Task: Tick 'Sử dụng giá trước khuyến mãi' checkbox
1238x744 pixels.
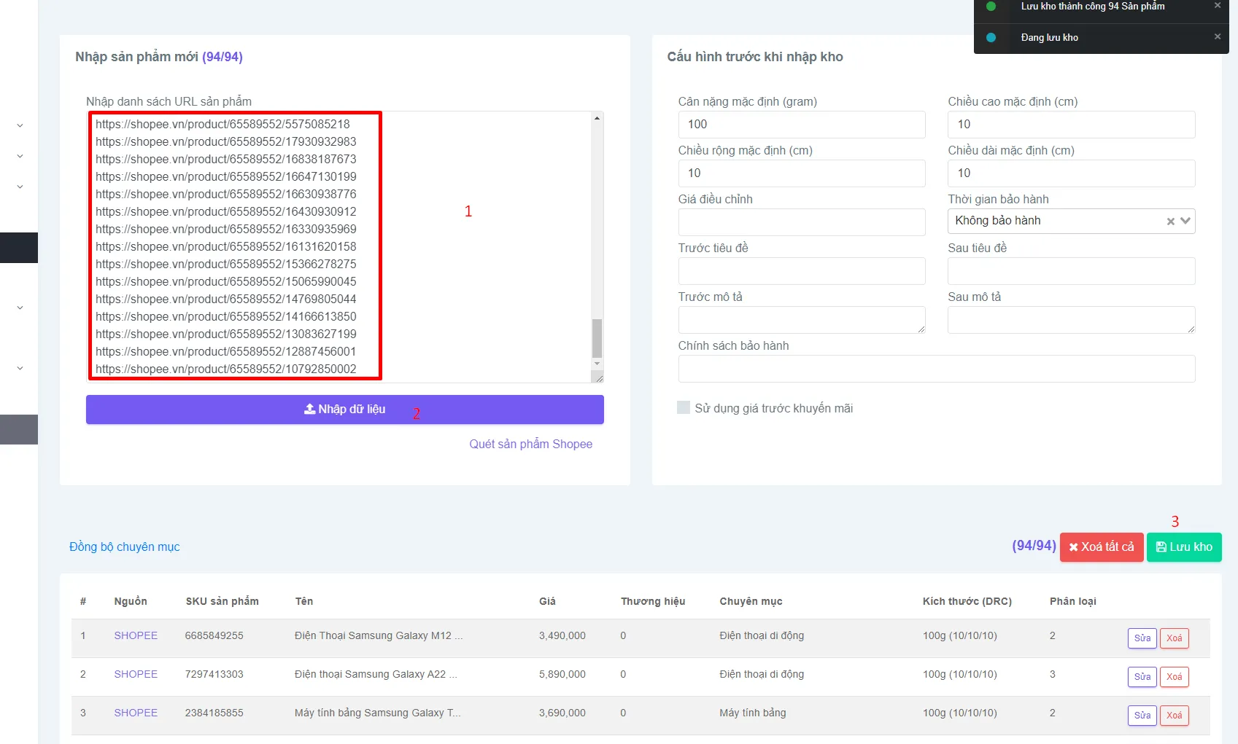Action: (x=684, y=408)
